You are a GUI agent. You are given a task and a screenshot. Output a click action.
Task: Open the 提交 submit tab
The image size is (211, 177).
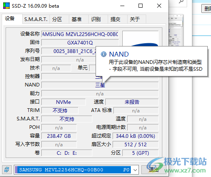pyautogui.click(x=117, y=19)
